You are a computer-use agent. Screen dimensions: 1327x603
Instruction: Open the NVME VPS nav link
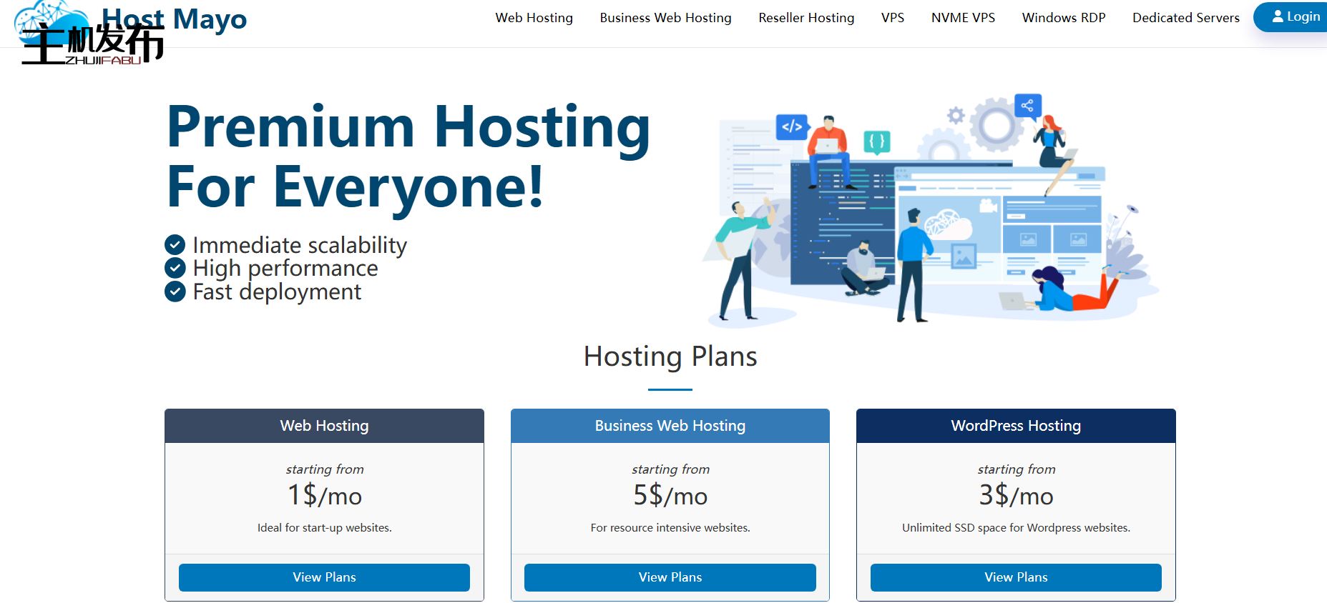click(963, 18)
